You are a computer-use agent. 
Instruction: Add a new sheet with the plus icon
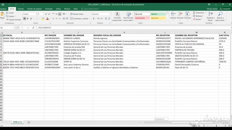pos(29,122)
